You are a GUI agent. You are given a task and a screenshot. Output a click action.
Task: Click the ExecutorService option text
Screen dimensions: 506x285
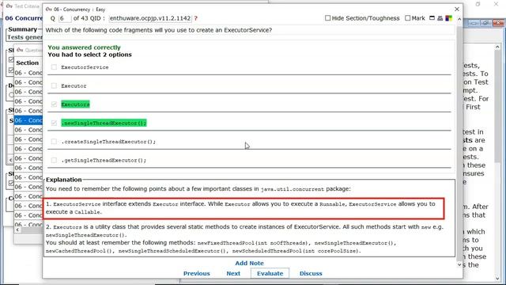[x=85, y=67]
